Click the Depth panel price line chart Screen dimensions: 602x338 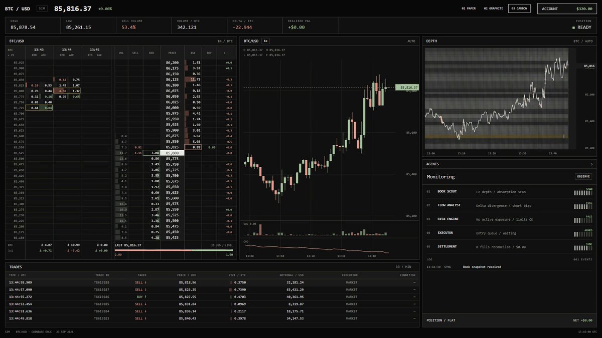[497, 99]
